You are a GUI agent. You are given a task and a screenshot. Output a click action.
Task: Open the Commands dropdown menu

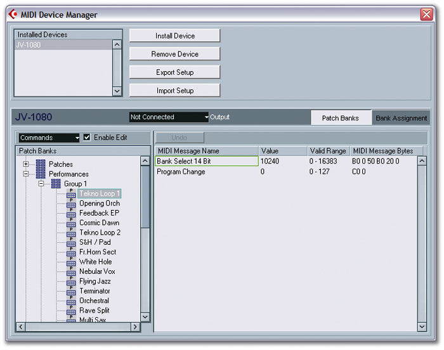49,138
